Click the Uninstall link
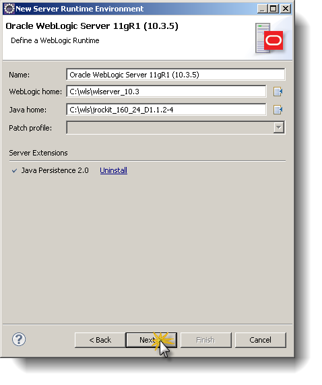This screenshot has width=322, height=385. [114, 170]
